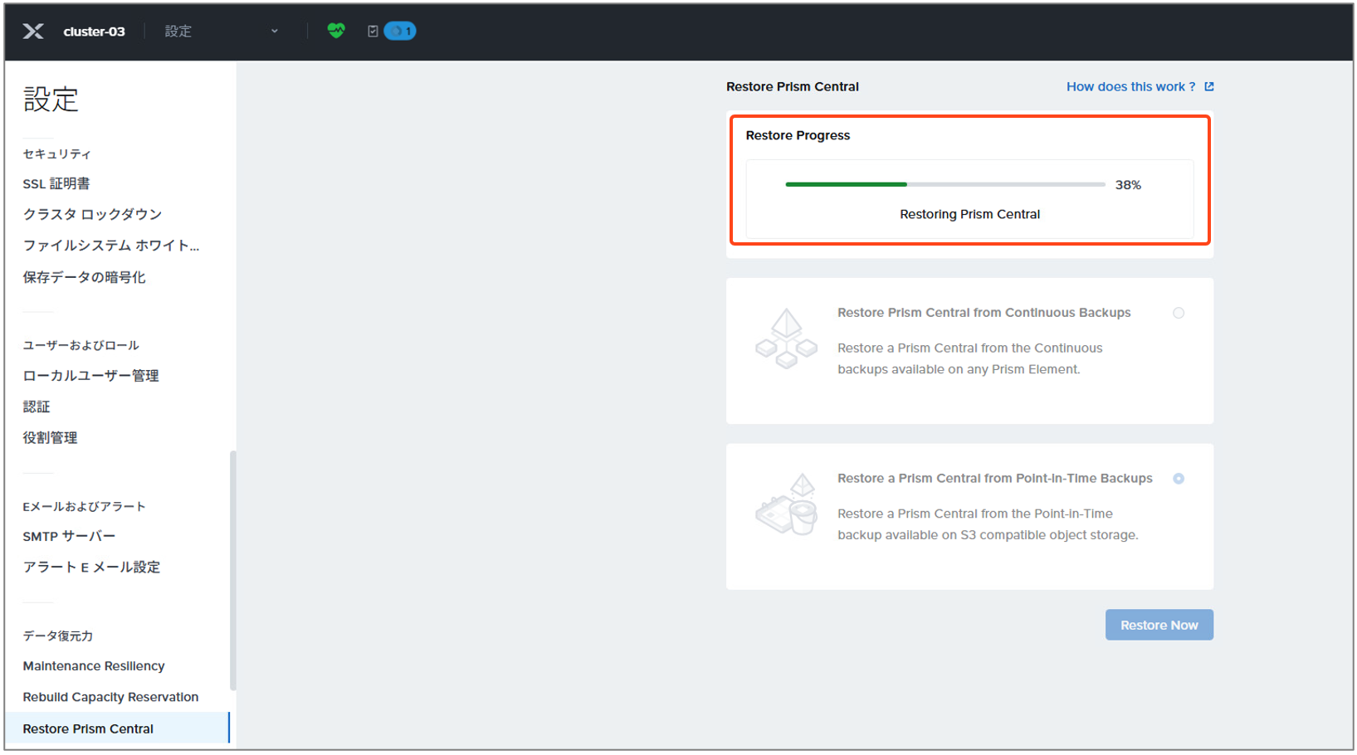Click the large 設定 sidebar heading

(51, 100)
